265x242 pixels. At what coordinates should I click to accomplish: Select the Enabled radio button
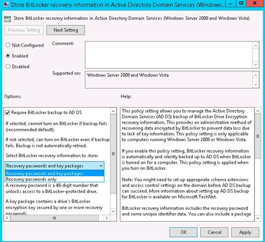tap(8, 56)
